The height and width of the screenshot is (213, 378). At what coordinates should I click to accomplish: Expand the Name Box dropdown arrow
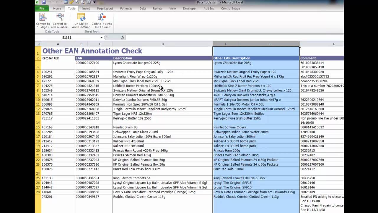click(101, 38)
